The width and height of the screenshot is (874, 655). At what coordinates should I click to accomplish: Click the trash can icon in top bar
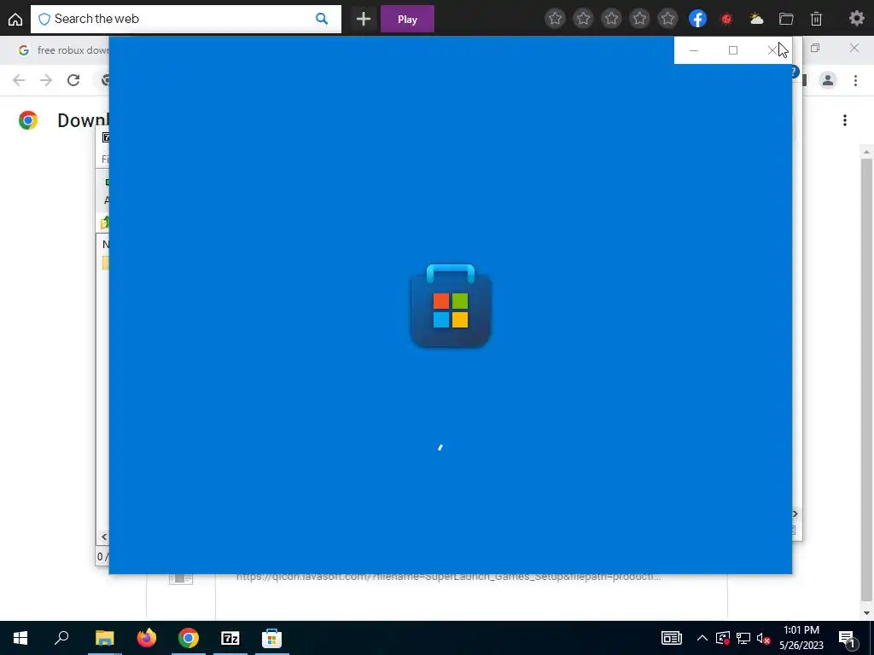[x=816, y=19]
